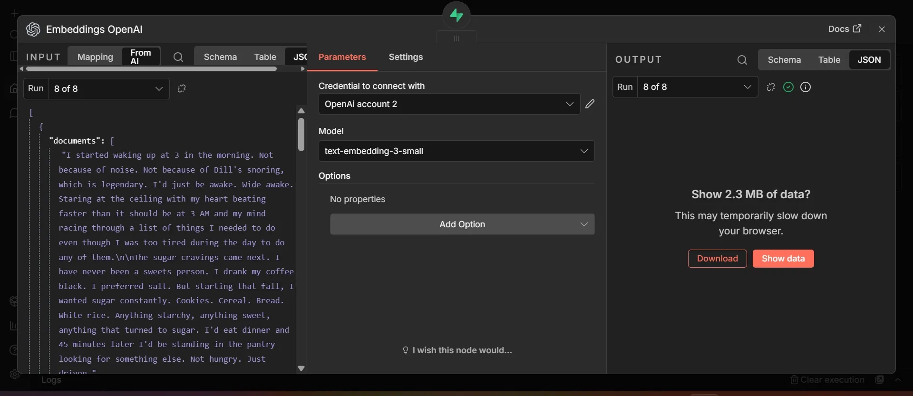Image resolution: width=913 pixels, height=396 pixels.
Task: Search the output data
Action: (x=742, y=60)
